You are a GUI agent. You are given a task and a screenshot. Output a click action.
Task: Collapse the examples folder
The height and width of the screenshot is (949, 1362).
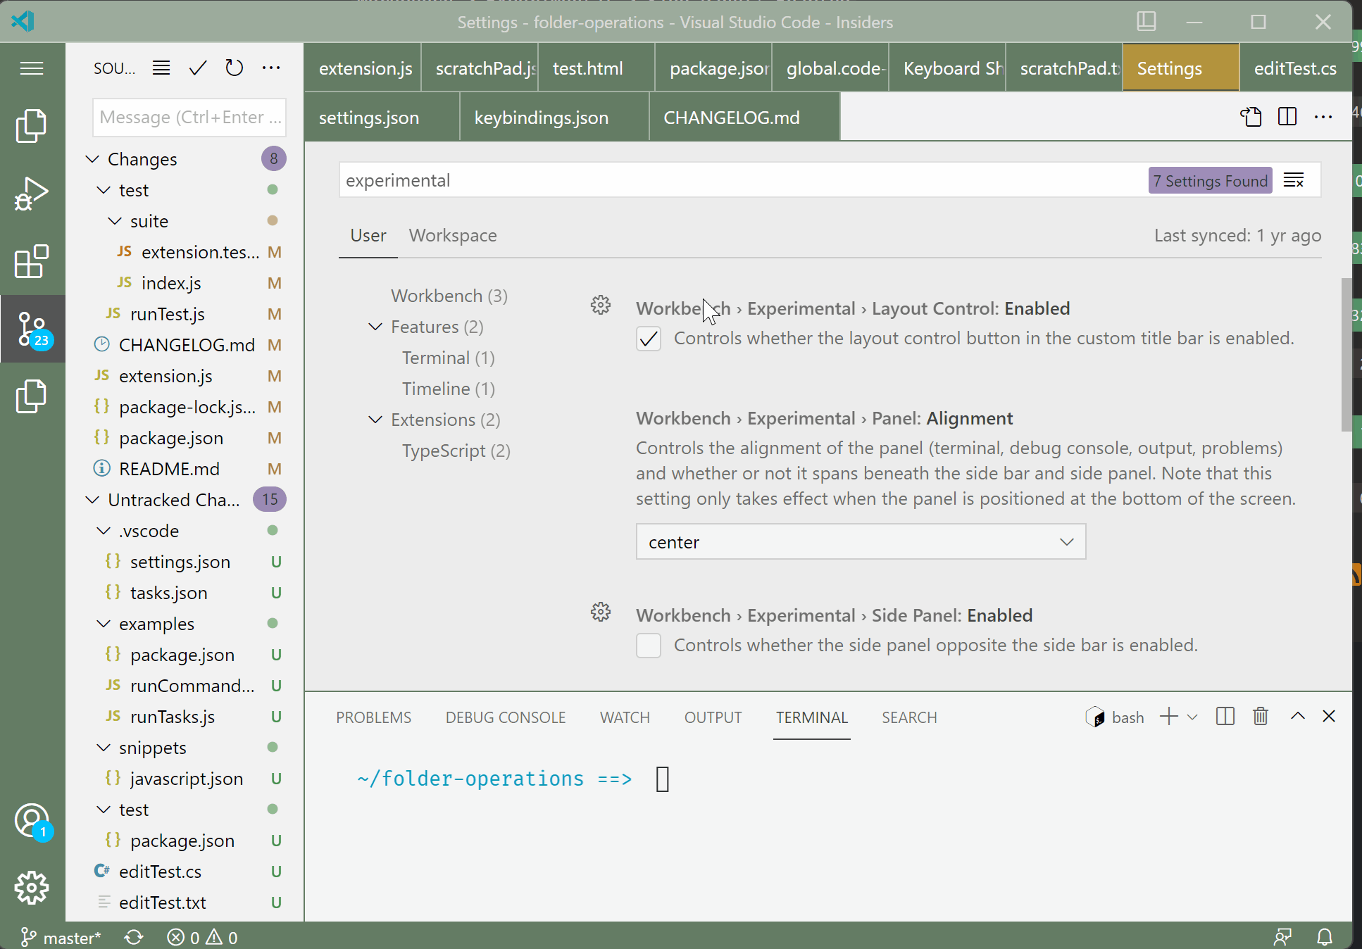point(104,624)
